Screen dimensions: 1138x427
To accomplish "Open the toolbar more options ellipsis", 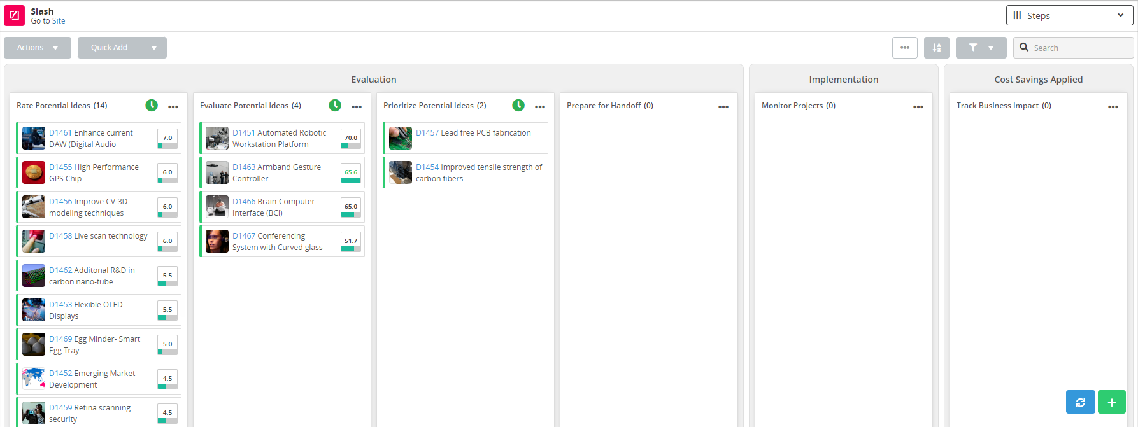I will point(905,48).
